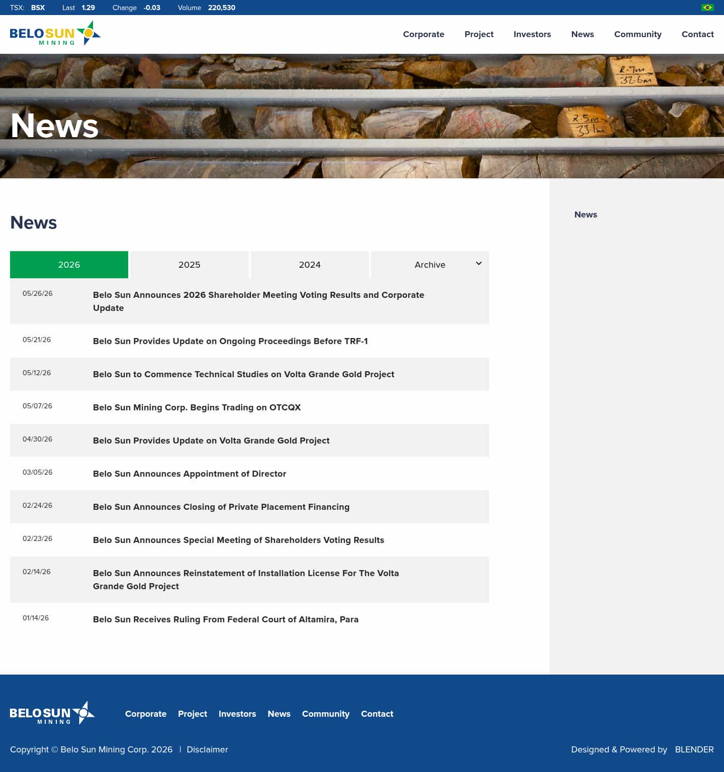Click footer Project link
724x772 pixels.
click(193, 714)
